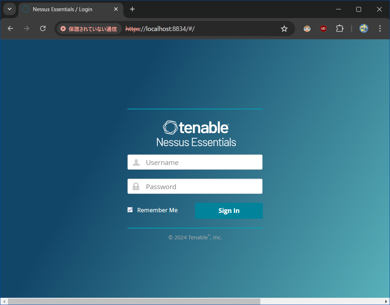Focus the Username field
Viewport: 390px width, 305px height.
click(195, 162)
